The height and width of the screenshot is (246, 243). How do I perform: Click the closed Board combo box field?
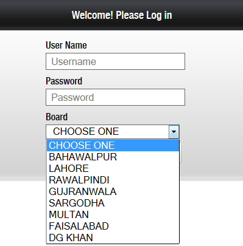point(113,132)
